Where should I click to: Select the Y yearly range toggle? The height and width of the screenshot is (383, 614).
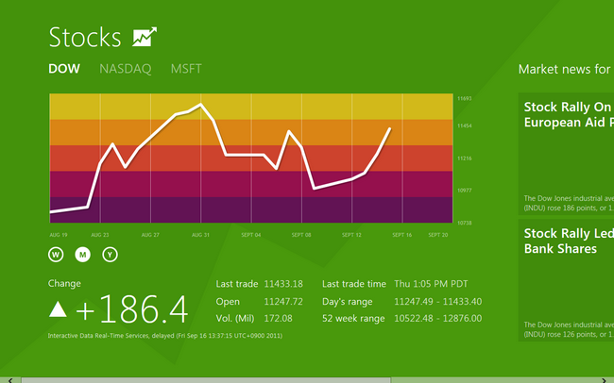[110, 255]
